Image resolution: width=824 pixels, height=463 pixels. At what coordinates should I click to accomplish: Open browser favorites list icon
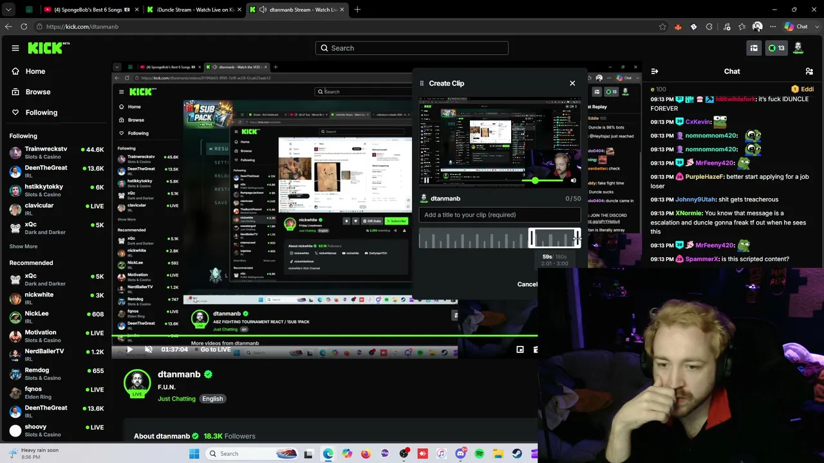coord(742,26)
